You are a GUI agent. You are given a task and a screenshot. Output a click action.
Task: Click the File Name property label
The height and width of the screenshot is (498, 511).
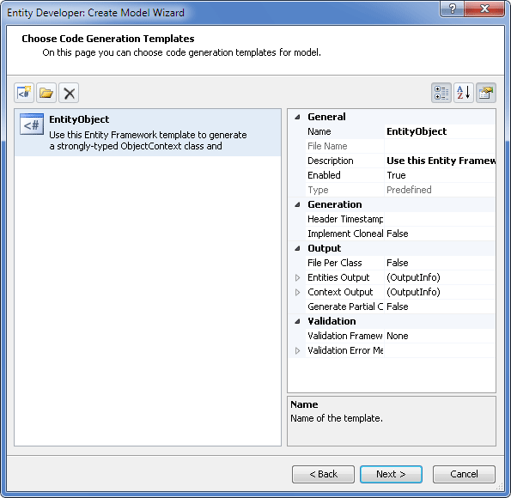327,146
